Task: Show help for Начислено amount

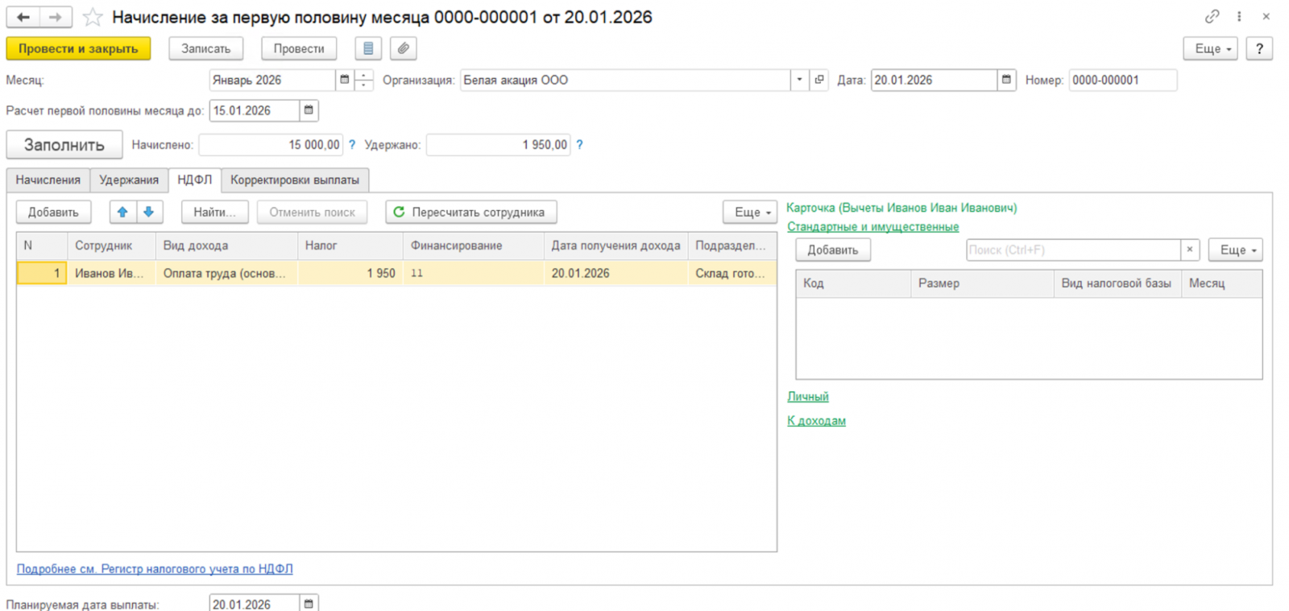Action: [352, 145]
